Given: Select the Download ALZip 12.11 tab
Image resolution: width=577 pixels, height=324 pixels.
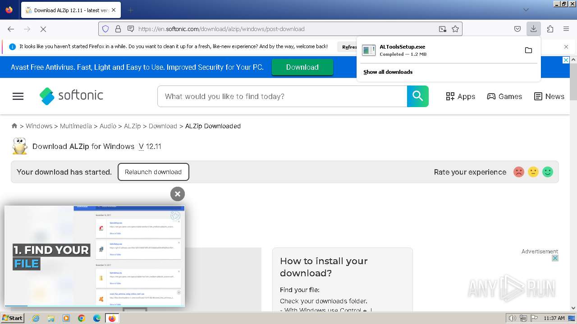Looking at the screenshot, I should pos(71,10).
